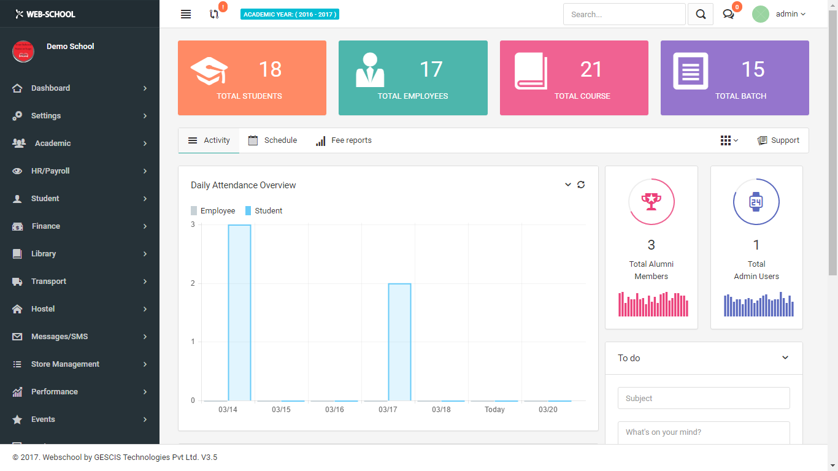Open the grid apps icon menu
The height and width of the screenshot is (471, 838).
tap(729, 140)
